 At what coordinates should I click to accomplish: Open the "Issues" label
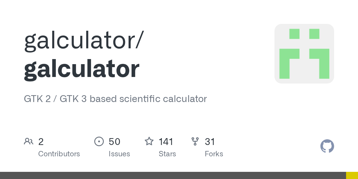click(119, 154)
